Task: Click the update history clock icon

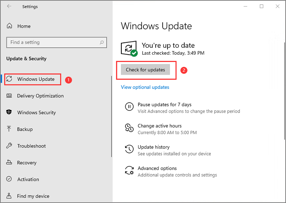Action: pos(129,150)
